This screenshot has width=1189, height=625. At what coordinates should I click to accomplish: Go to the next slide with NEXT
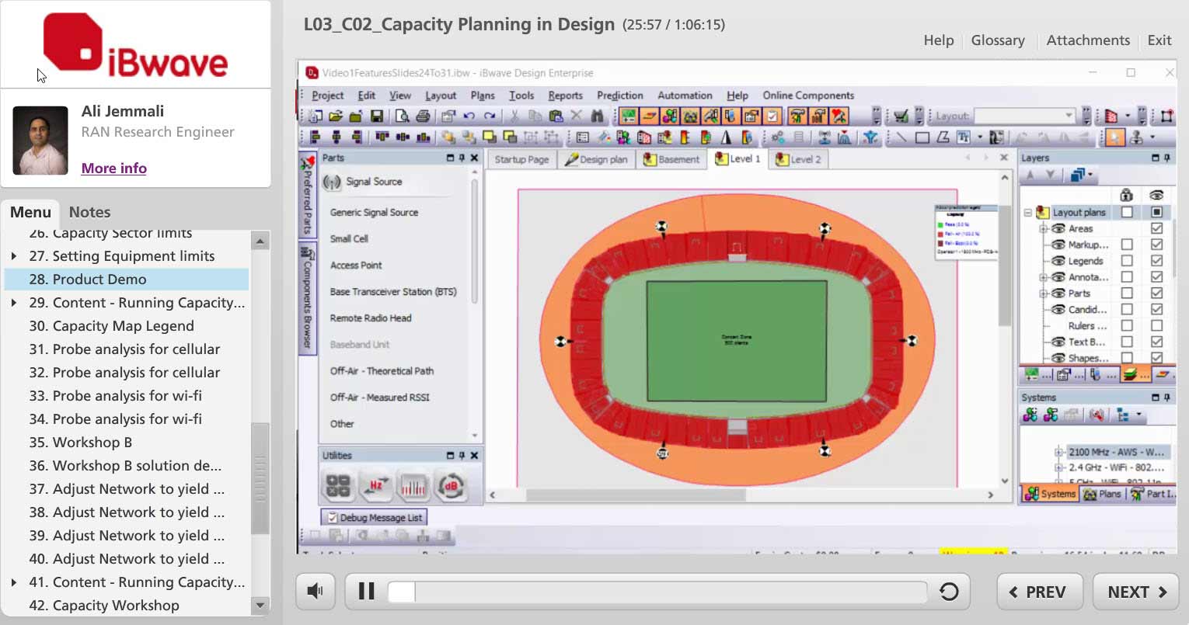1136,592
